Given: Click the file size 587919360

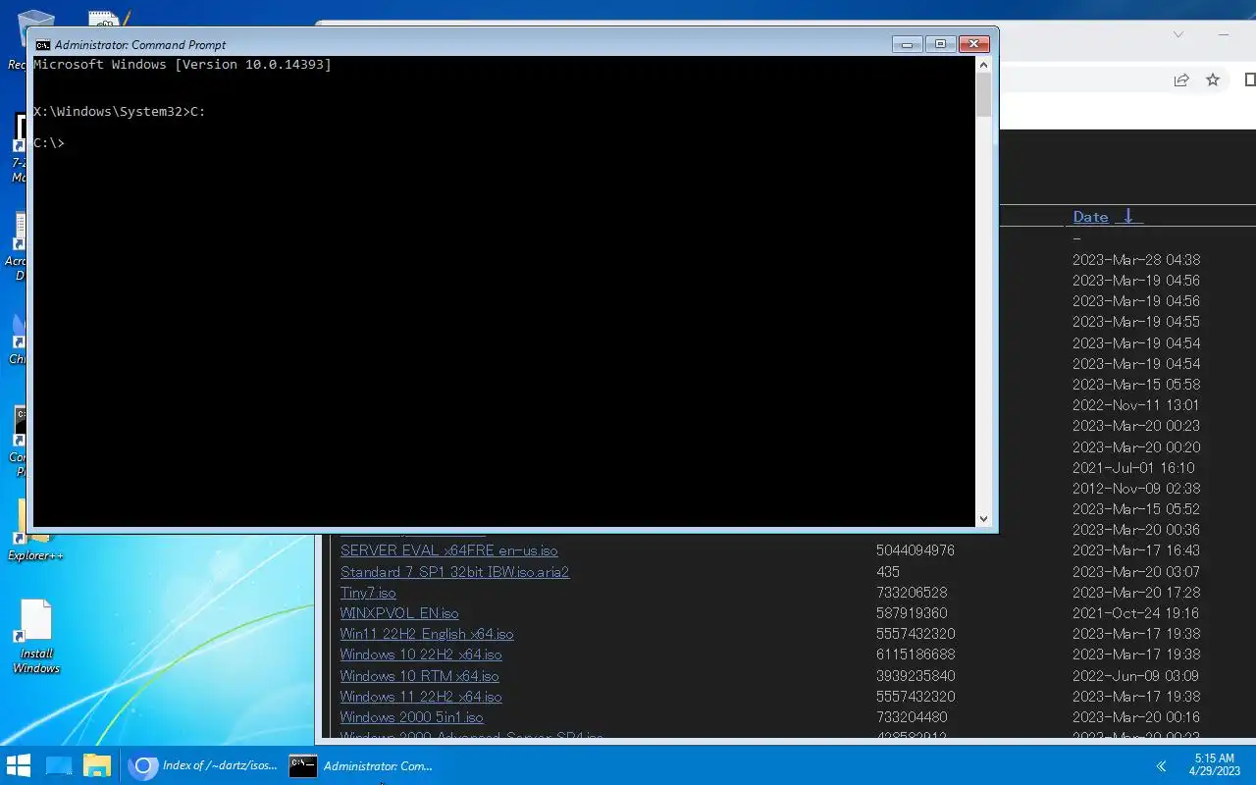Looking at the screenshot, I should coord(912,613).
